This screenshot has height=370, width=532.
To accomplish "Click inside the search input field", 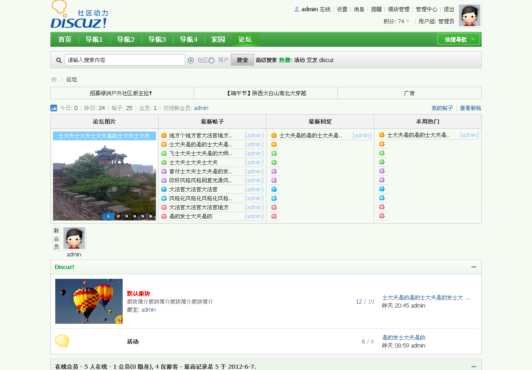I will coord(125,60).
